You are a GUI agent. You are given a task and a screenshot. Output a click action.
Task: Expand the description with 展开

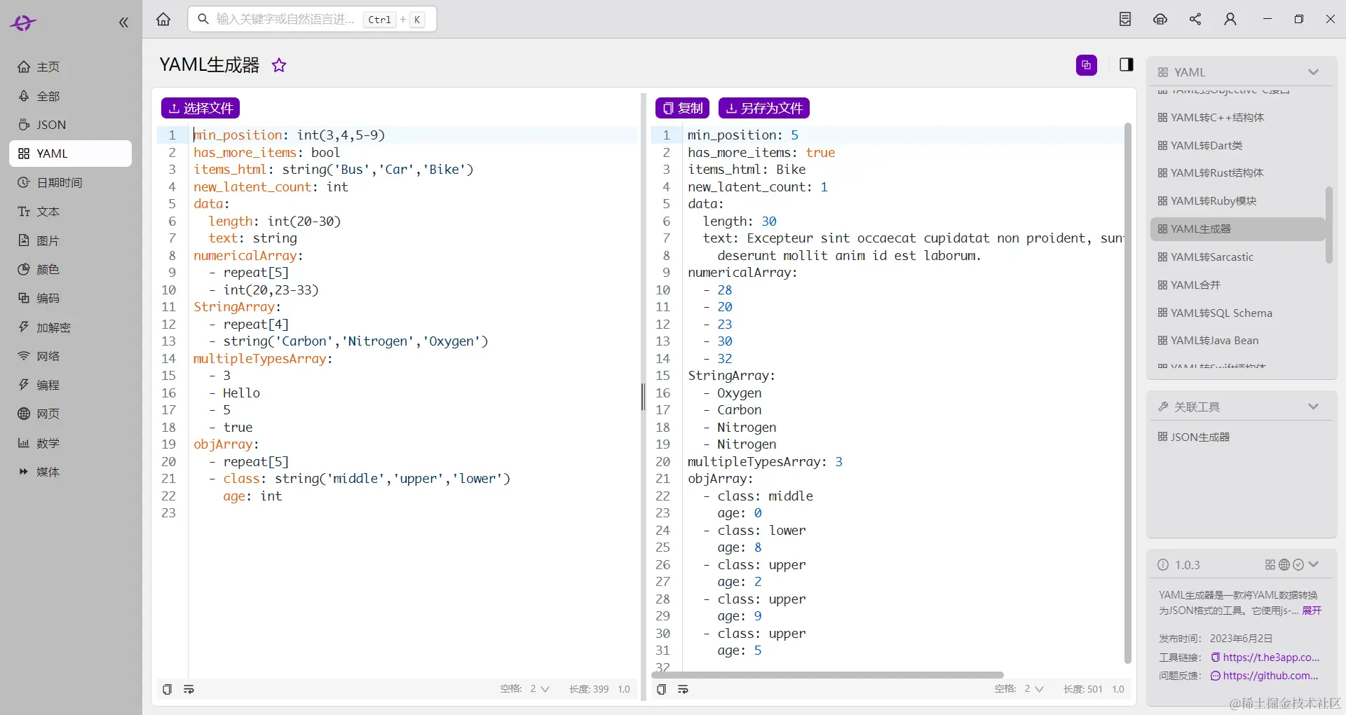click(x=1312, y=611)
